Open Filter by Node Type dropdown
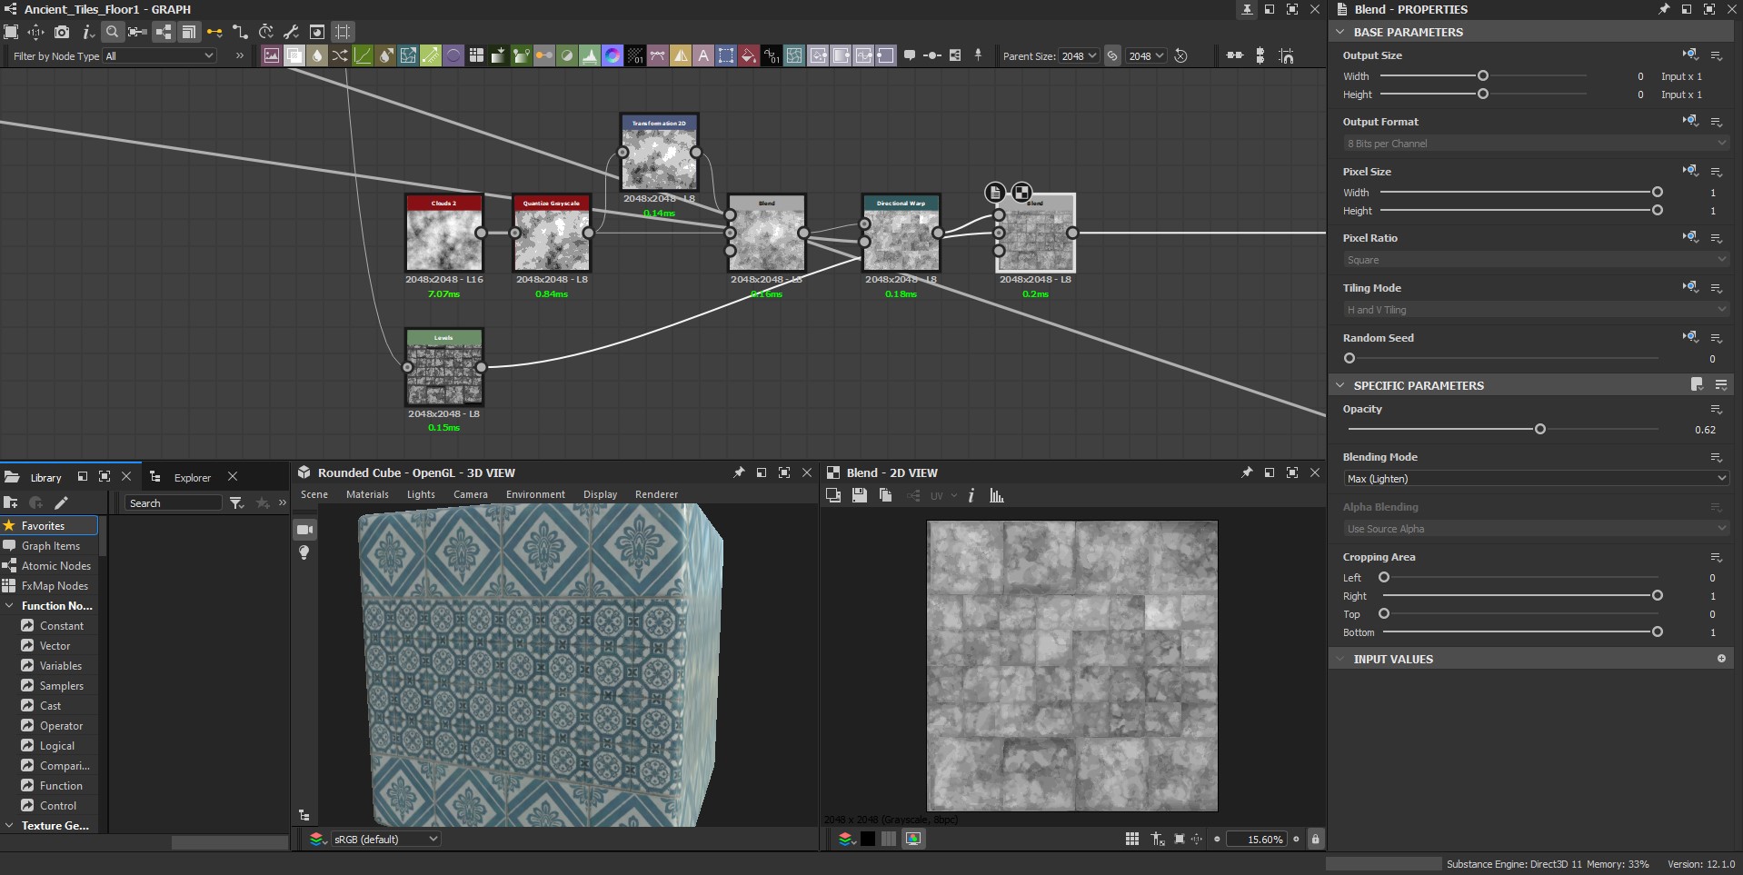1743x875 pixels. (160, 55)
